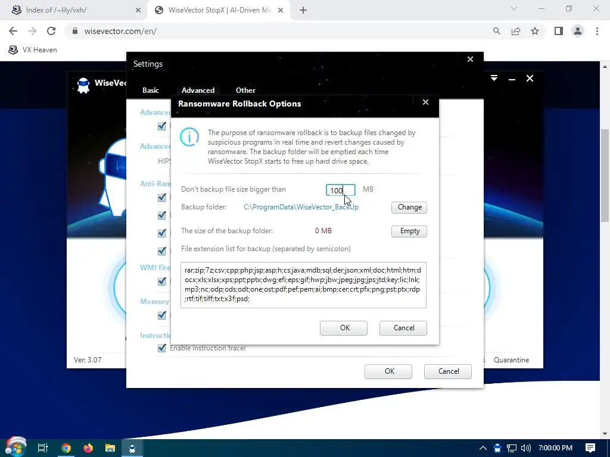The height and width of the screenshot is (457, 610).
Task: Show hidden system tray icons
Action: click(483, 448)
